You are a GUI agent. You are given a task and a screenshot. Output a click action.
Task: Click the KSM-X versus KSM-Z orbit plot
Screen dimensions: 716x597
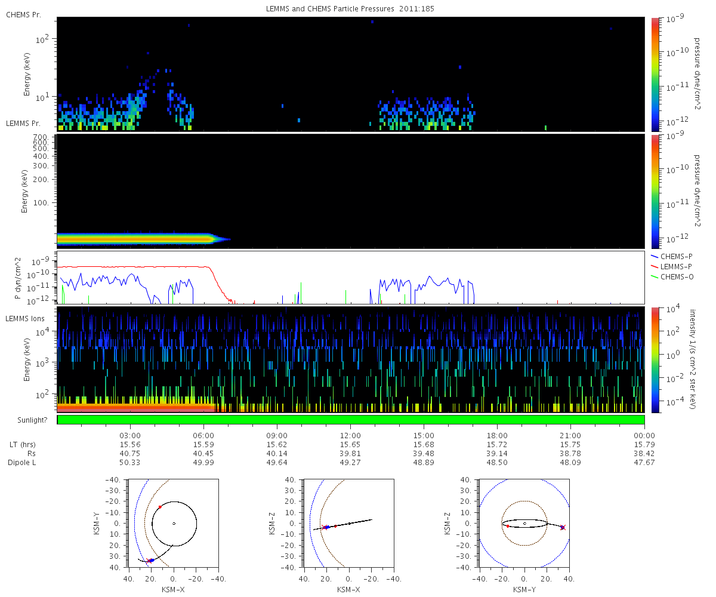(349, 523)
